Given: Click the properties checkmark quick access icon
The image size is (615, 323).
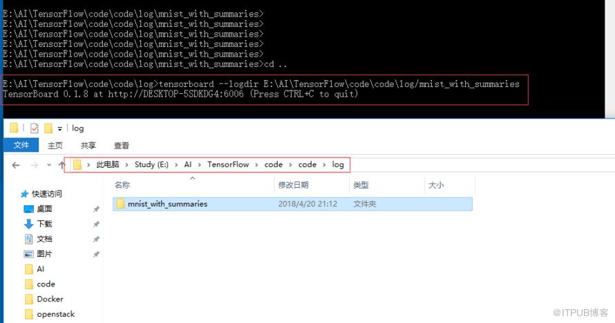Looking at the screenshot, I should (x=35, y=128).
